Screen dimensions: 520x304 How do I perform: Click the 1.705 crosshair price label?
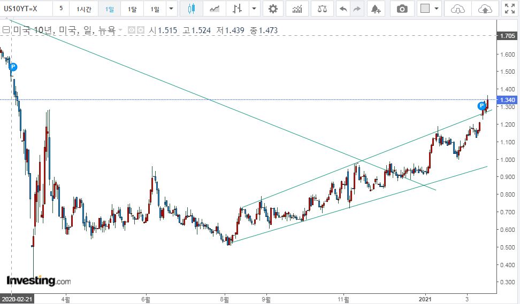pyautogui.click(x=507, y=35)
